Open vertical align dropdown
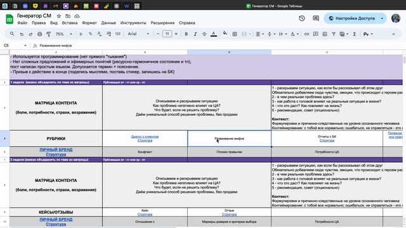Image resolution: width=406 pixels, height=228 pixels. [271, 34]
